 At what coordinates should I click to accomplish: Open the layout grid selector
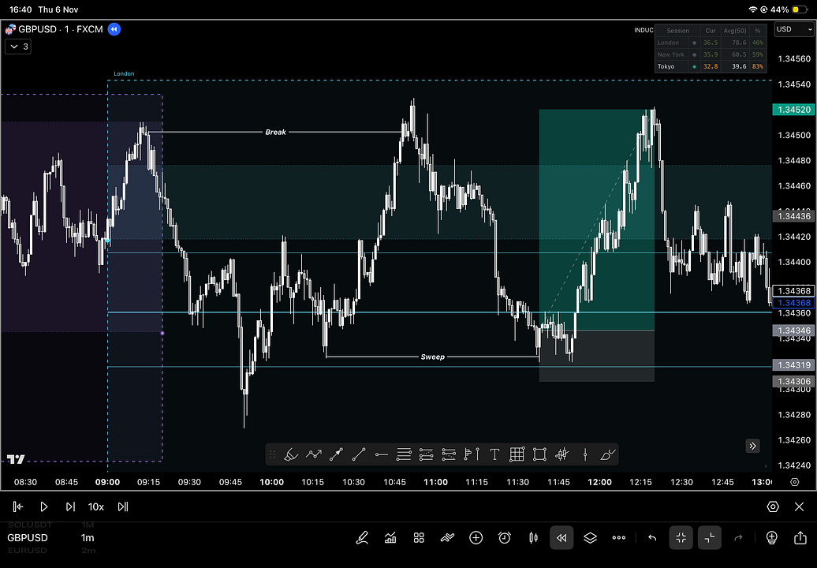pyautogui.click(x=419, y=538)
